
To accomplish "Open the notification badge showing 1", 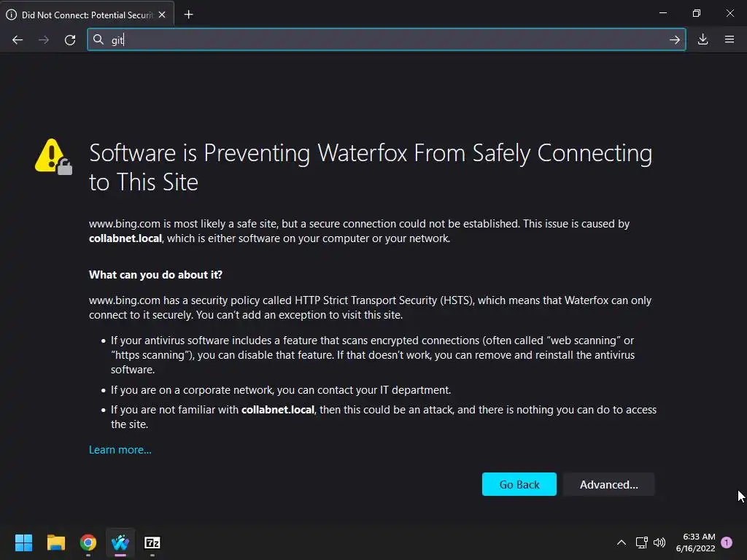I will coord(727,542).
